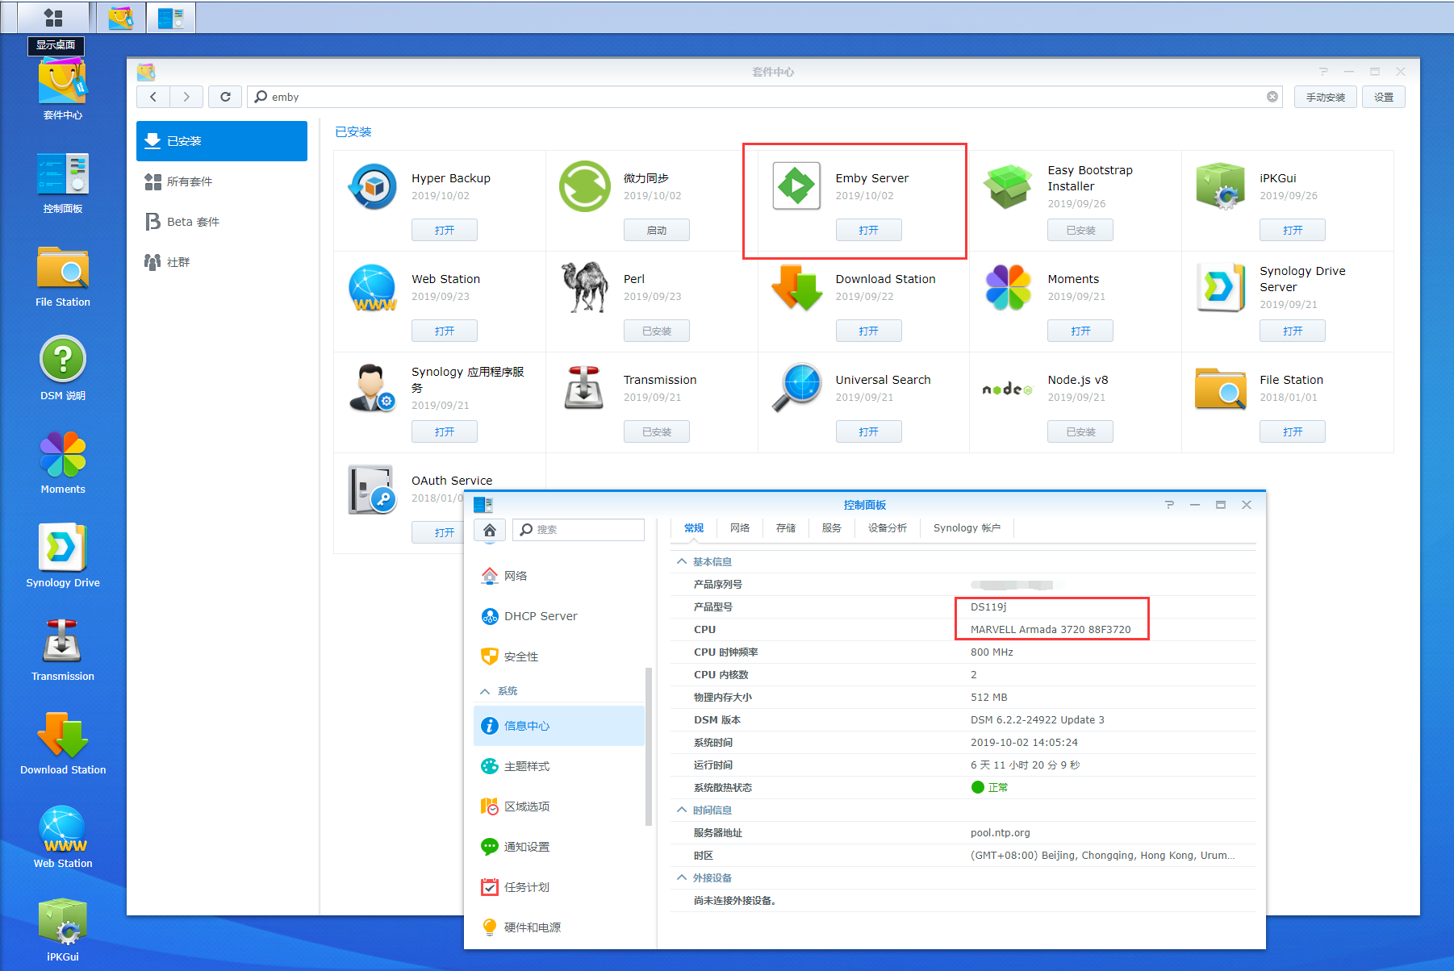Open 区域选项 in Control Panel
1454x971 pixels.
(559, 806)
